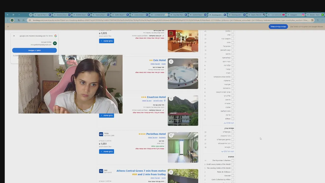
Task: Save Enastron Hotel with heart icon
Action: [171, 99]
